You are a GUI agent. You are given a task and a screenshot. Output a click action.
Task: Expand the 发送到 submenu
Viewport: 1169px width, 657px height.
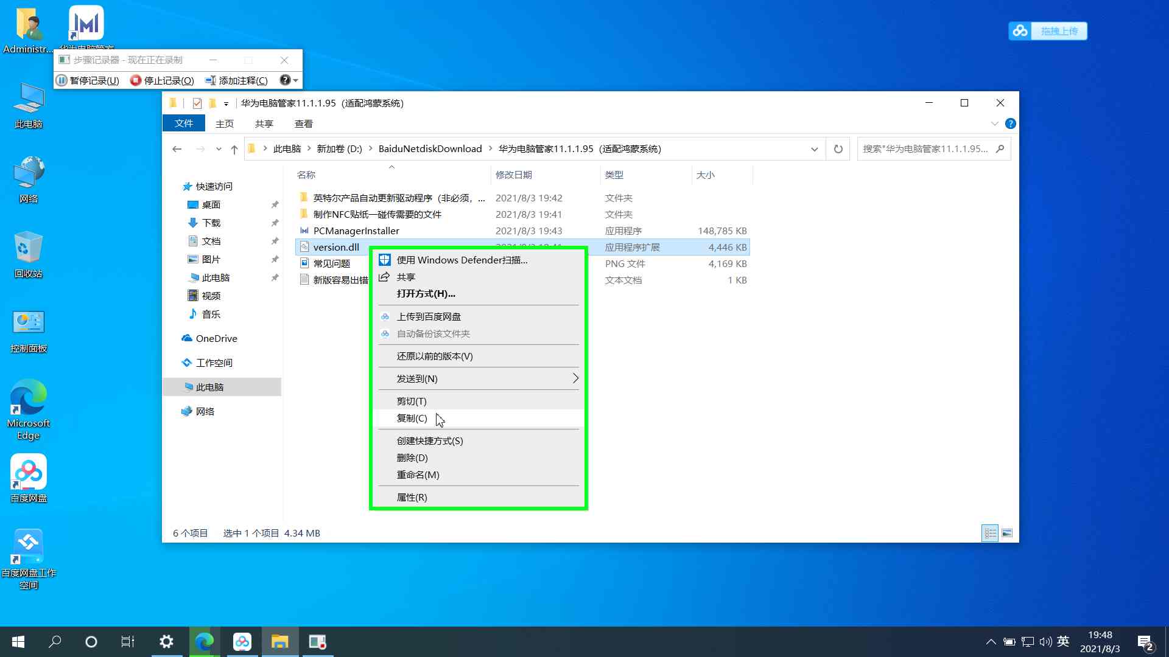coord(479,378)
